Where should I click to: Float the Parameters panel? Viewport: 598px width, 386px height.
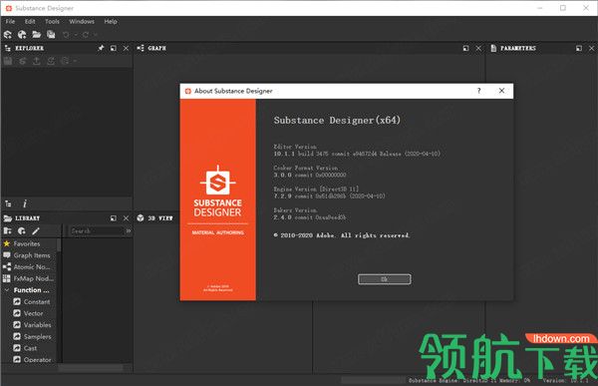pos(579,48)
